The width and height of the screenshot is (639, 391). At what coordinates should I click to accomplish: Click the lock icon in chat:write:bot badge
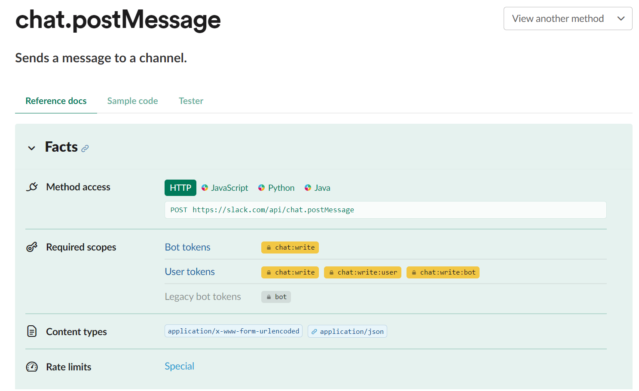(x=414, y=272)
